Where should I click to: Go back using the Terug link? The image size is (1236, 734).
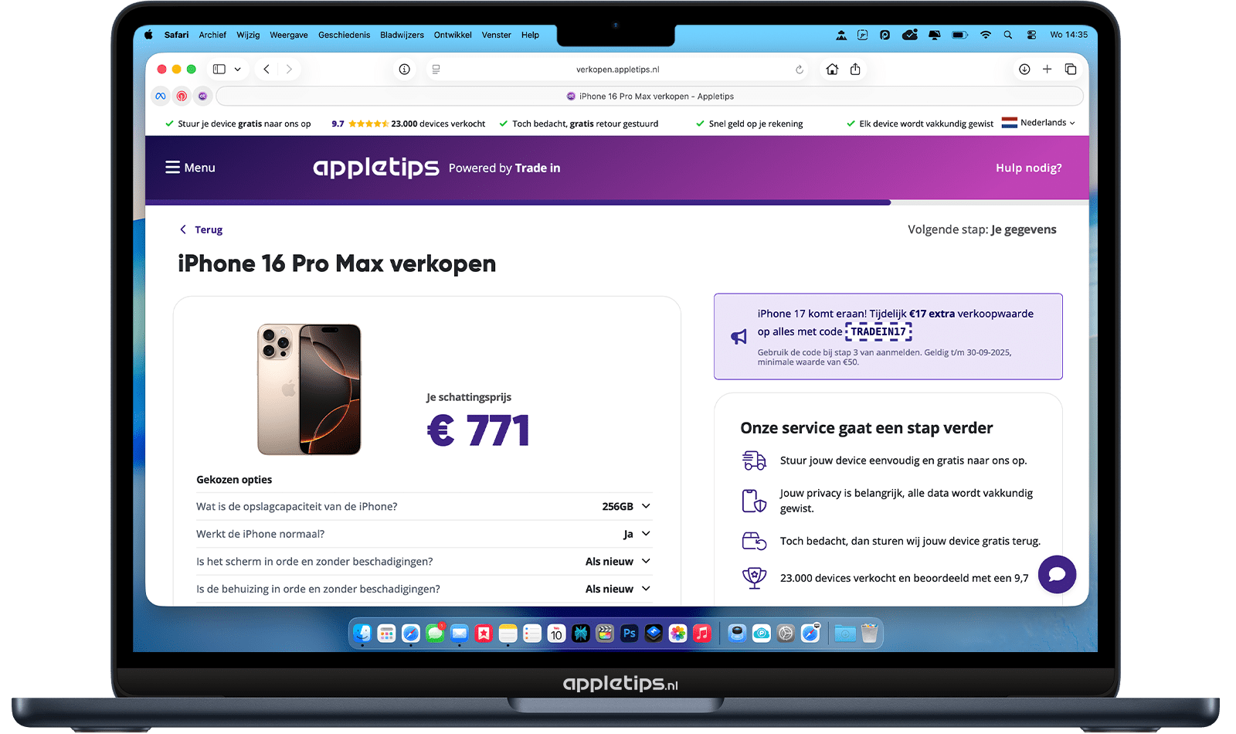coord(201,229)
